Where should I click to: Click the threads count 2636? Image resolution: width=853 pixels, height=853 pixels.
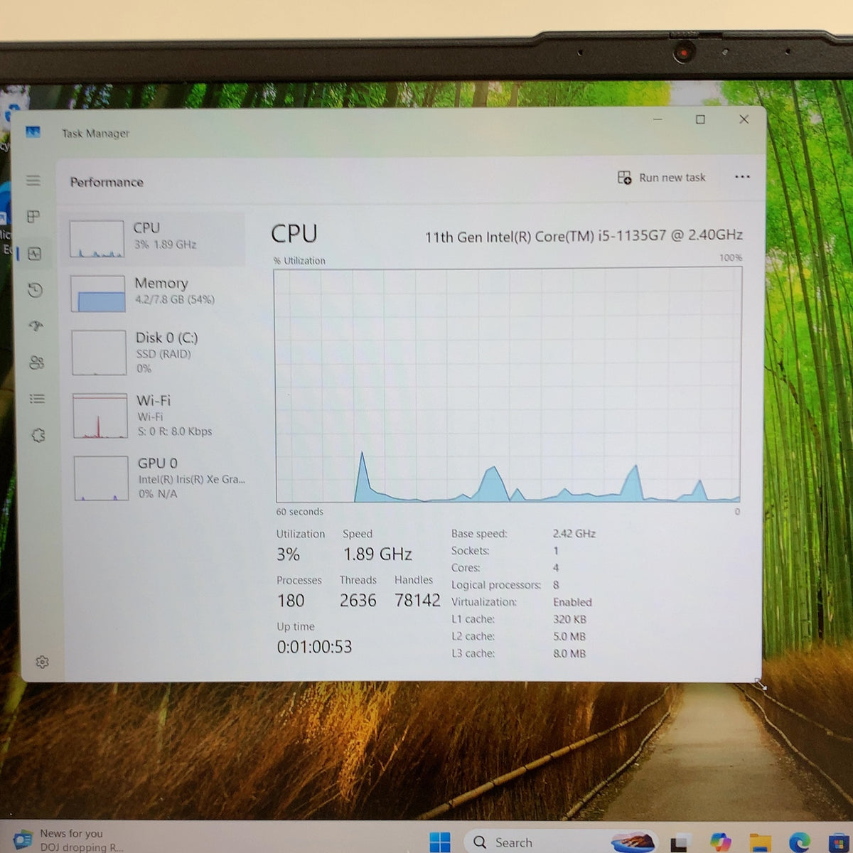coord(358,601)
